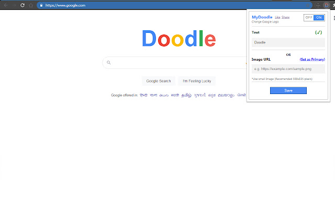The image size is (335, 209).
Task: Switch Google to Punjabi (ਪੰਜਾਬੀ)
Action: pyautogui.click(x=241, y=95)
